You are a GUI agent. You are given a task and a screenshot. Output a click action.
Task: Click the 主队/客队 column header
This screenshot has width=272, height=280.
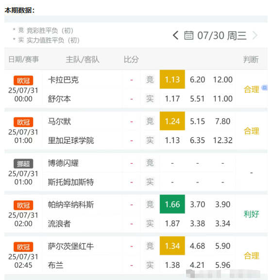tap(83, 60)
